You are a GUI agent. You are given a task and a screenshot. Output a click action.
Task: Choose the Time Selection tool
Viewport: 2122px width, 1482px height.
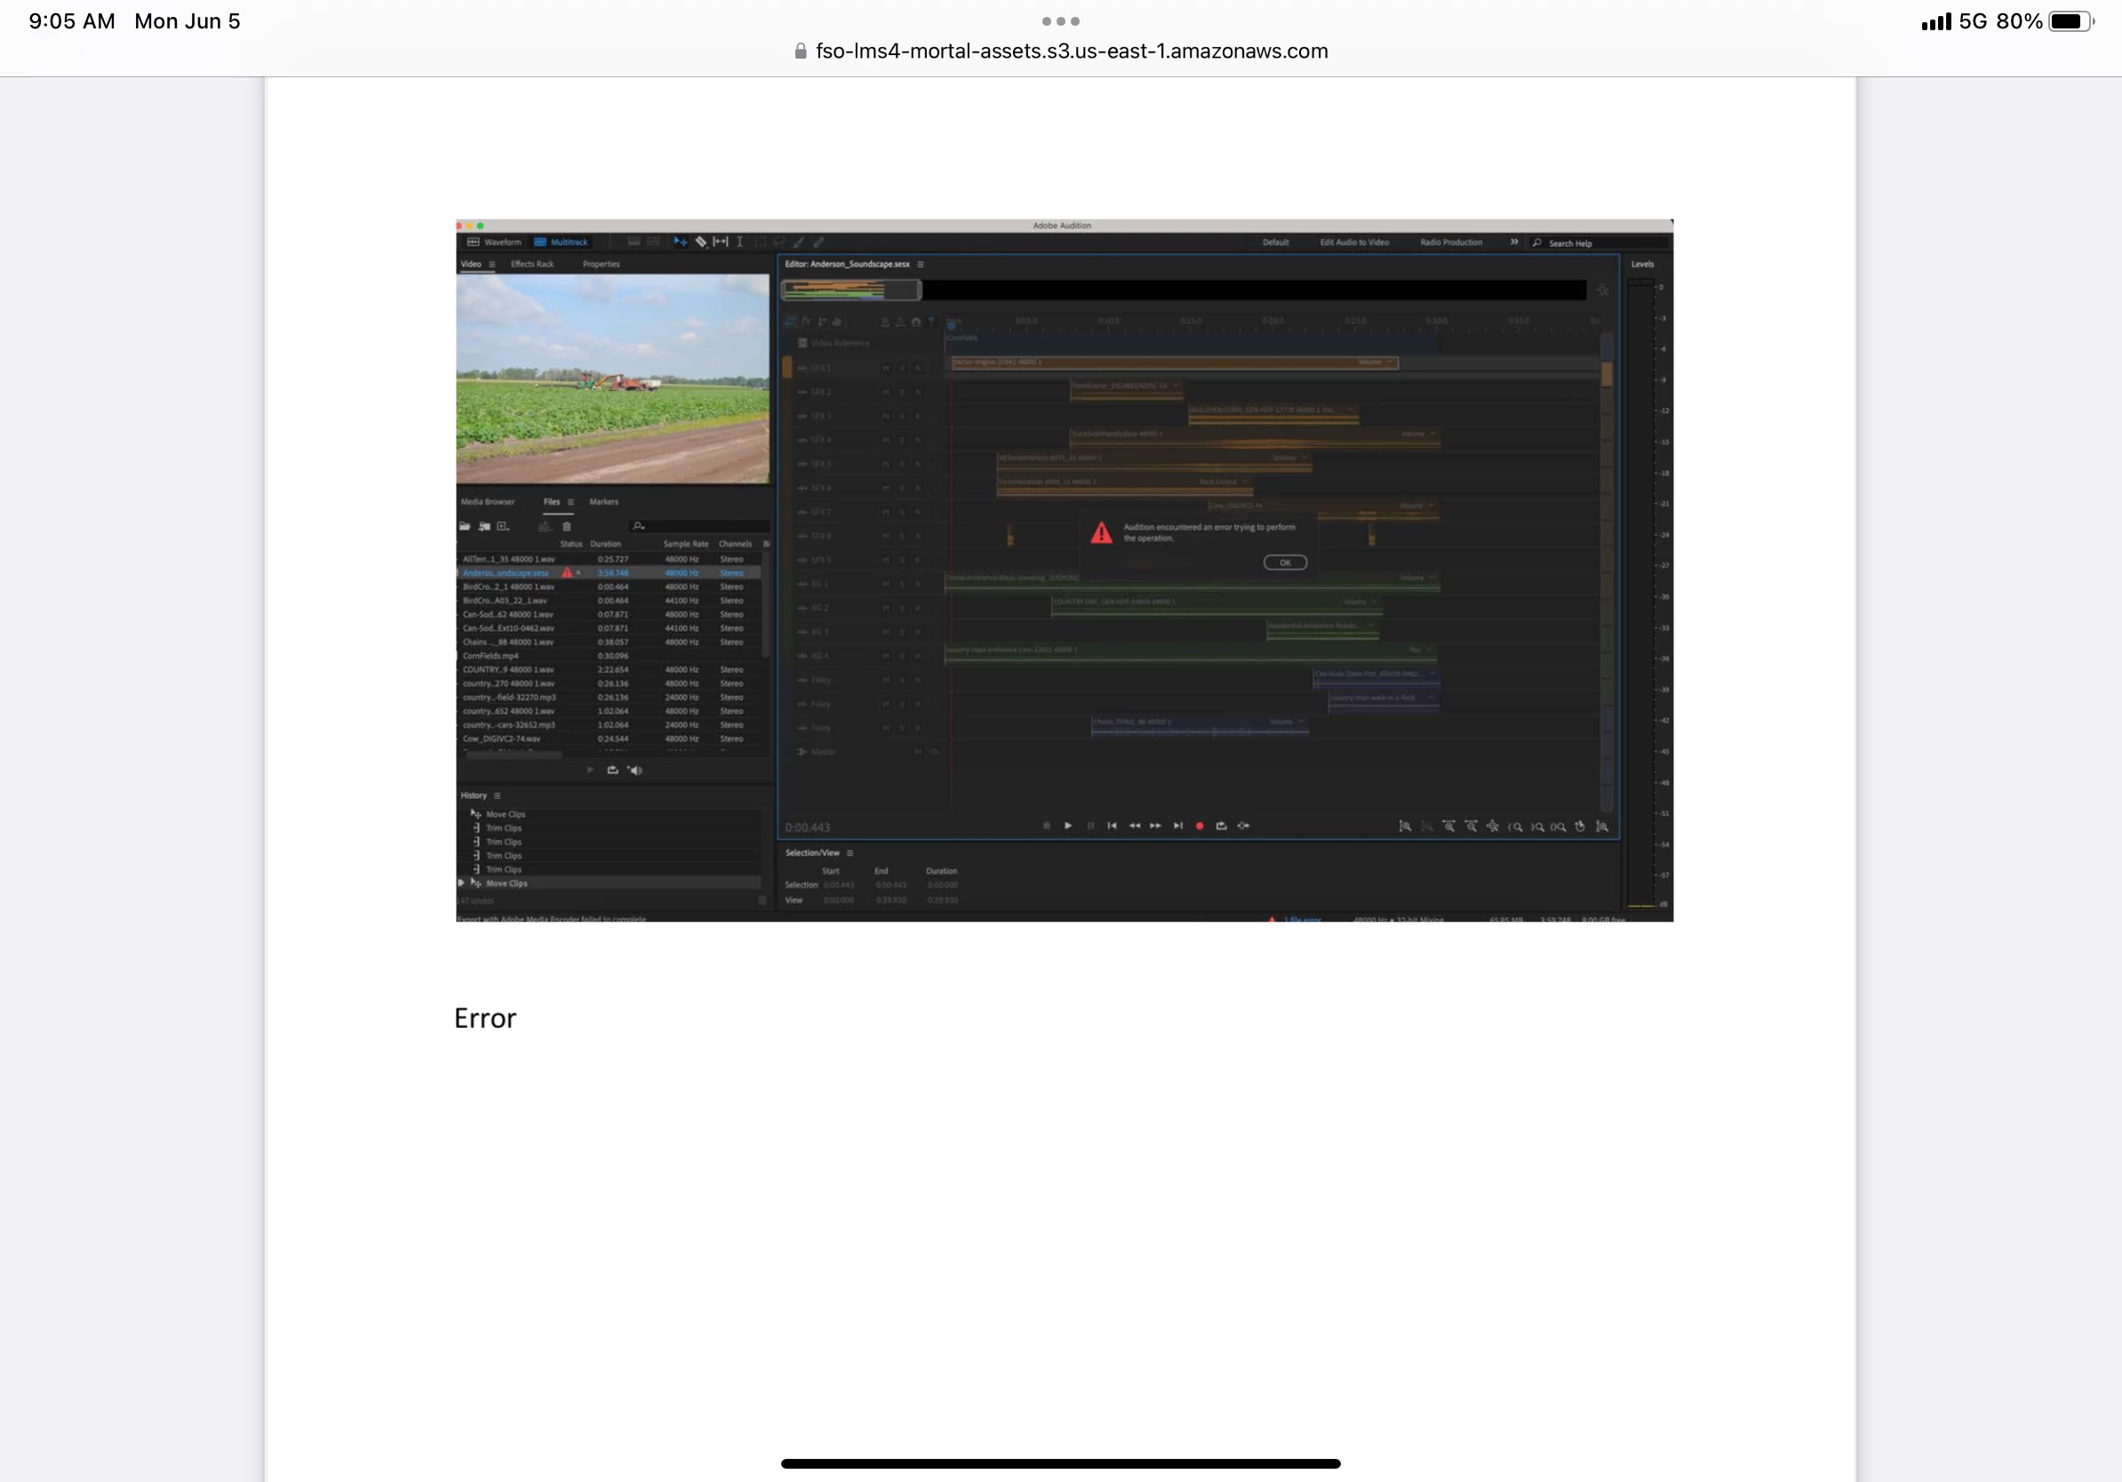pos(739,242)
